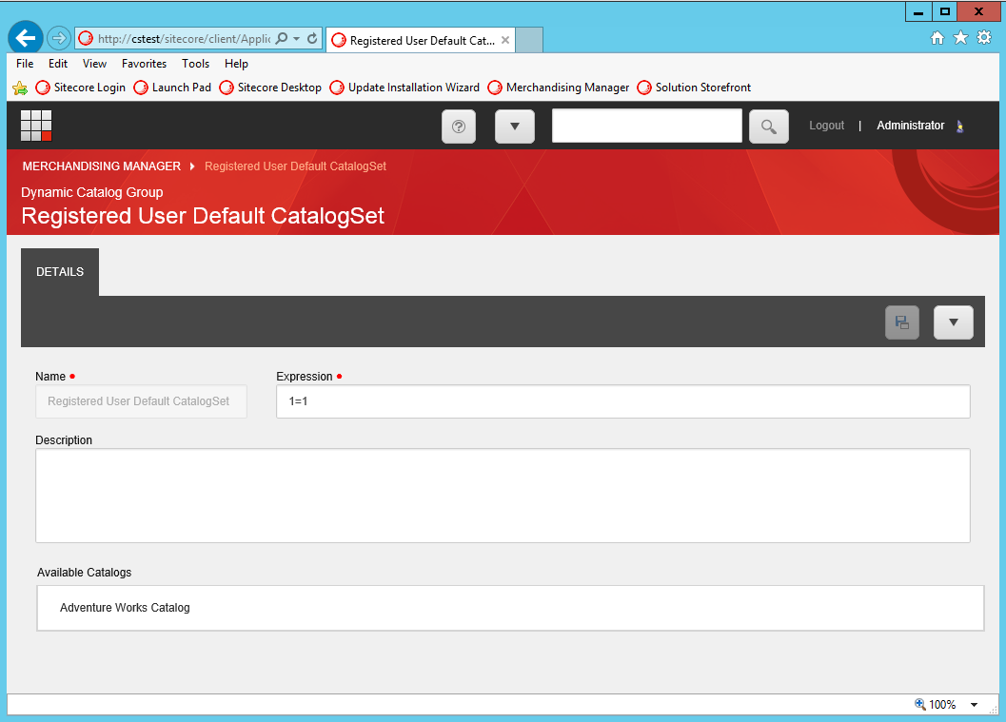Screen dimensions: 1006x722
Task: Click into the Description text area
Action: [x=503, y=496]
